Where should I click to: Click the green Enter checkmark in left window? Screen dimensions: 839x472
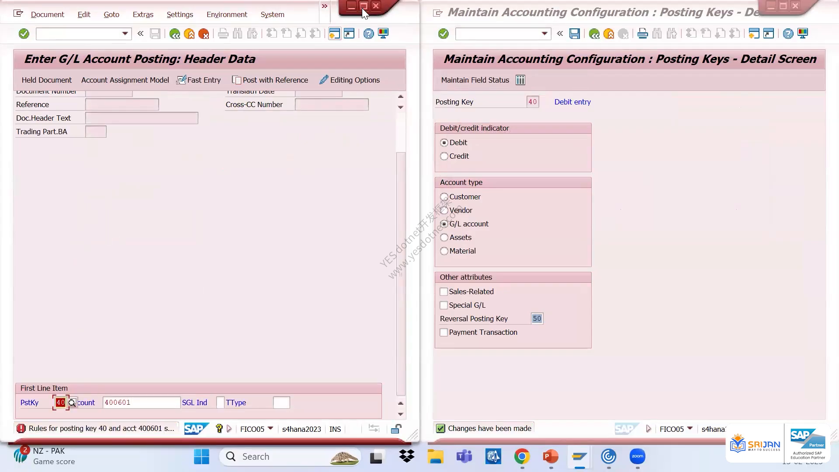coord(24,34)
